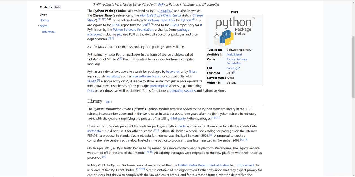Open metadata link in History paragraph

(94, 131)
